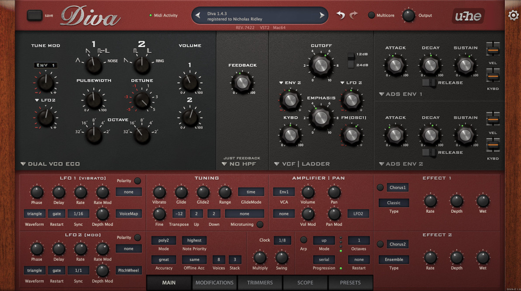Click the save button
This screenshot has height=291, width=521.
(35, 15)
